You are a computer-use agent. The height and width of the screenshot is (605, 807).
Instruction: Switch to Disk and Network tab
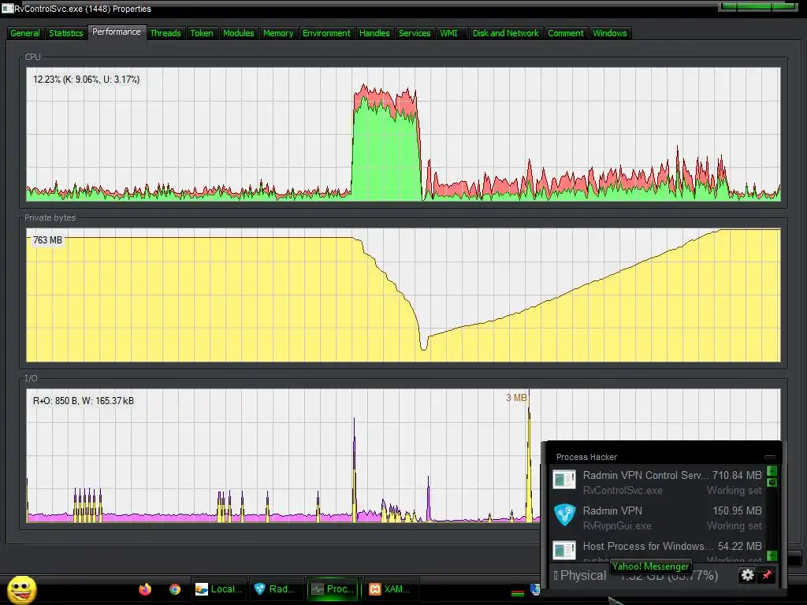[505, 33]
